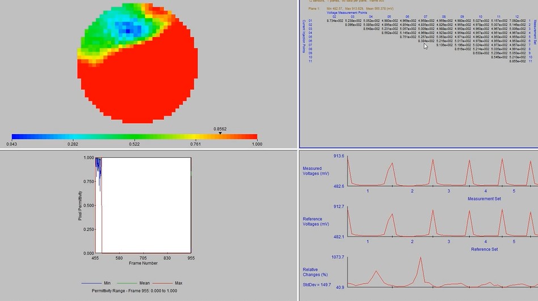Click the Measured Voltages graph curve

point(443,171)
